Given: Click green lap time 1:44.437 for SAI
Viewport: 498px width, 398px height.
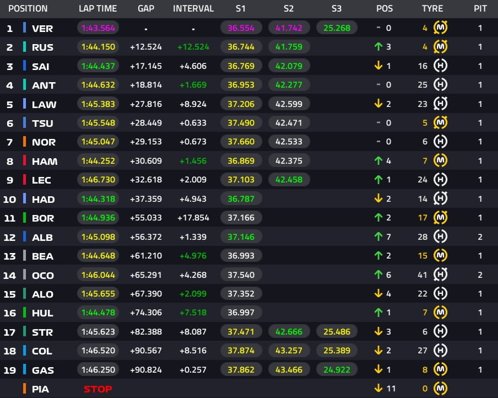Looking at the screenshot, I should pos(98,66).
